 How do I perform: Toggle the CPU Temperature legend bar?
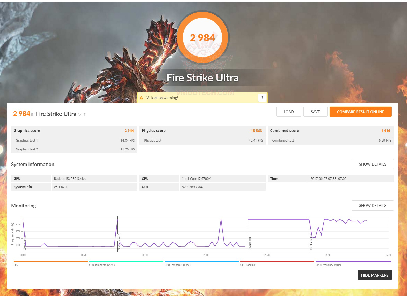[x=126, y=262]
